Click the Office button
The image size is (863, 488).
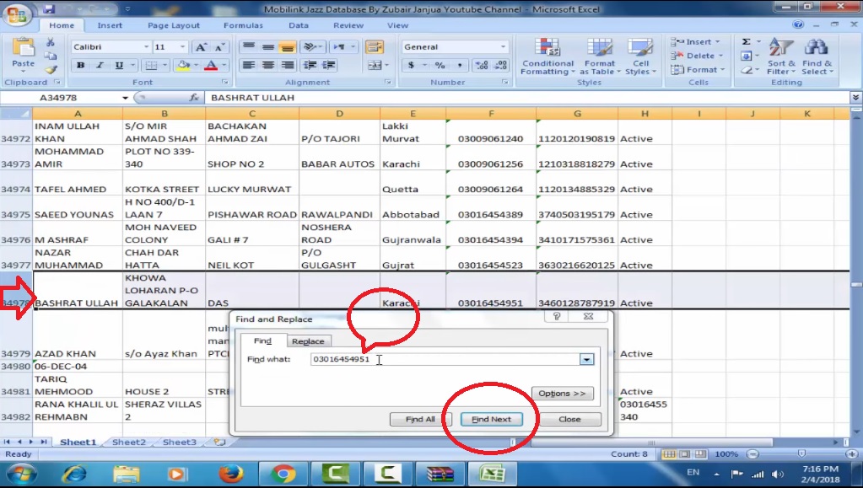pyautogui.click(x=17, y=15)
